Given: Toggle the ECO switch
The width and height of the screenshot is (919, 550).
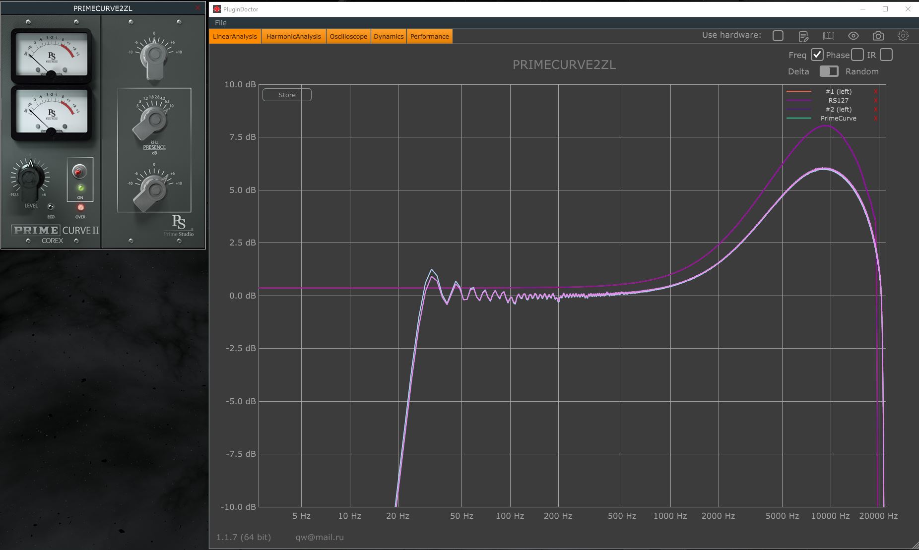Looking at the screenshot, I should tap(51, 207).
